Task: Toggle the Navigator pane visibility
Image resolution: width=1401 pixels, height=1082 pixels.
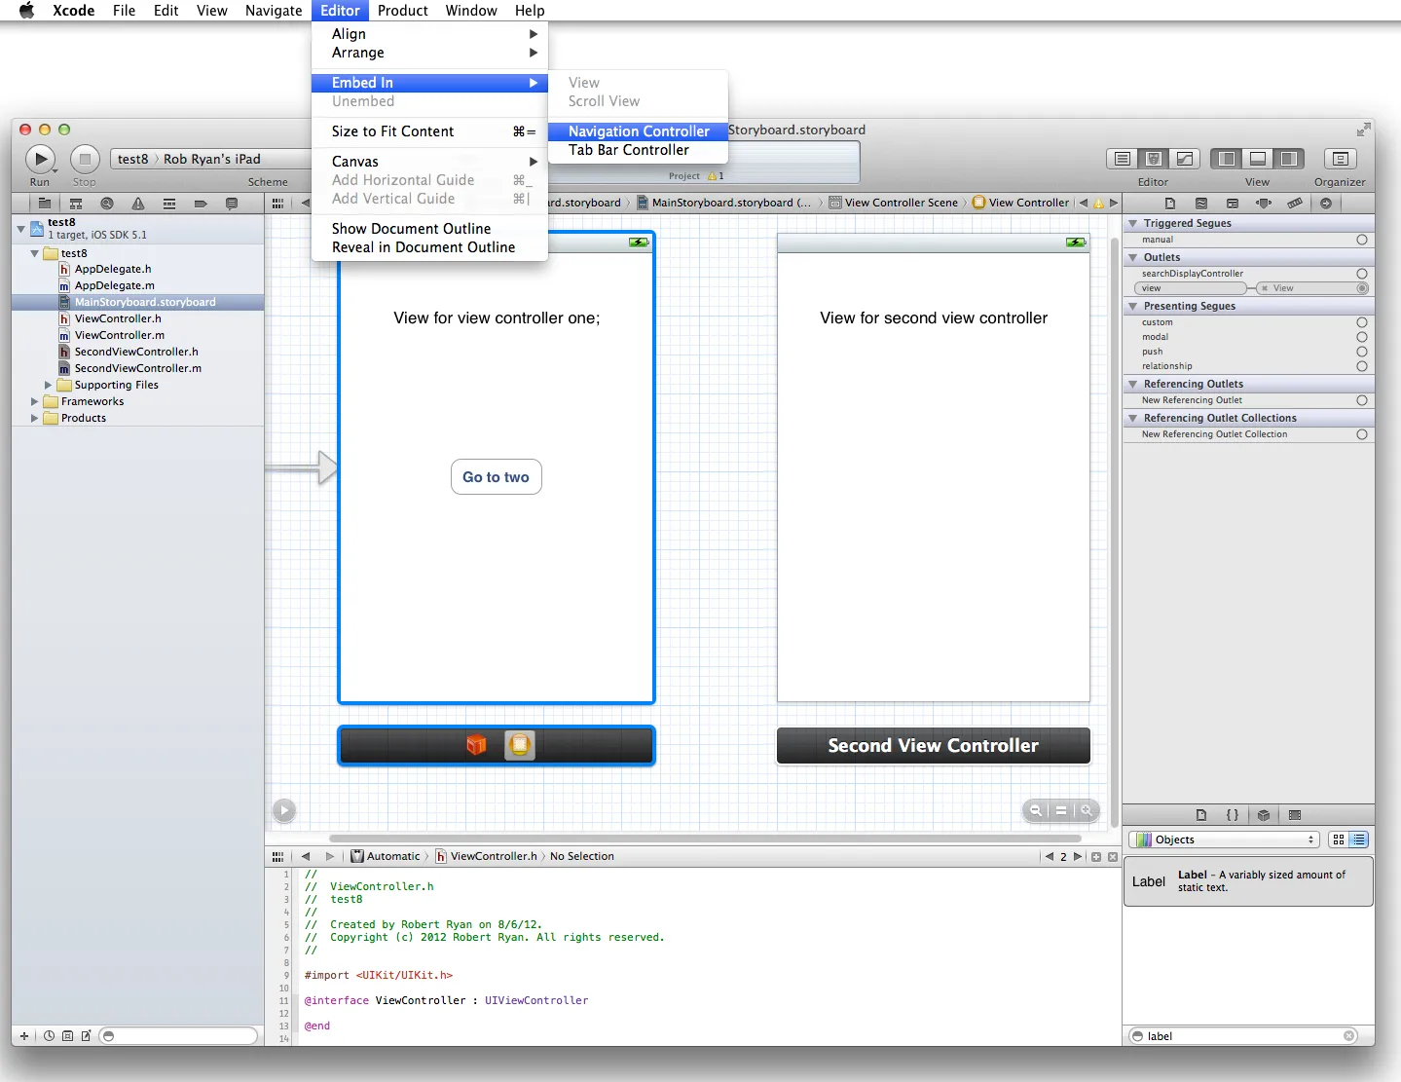Action: click(1227, 159)
